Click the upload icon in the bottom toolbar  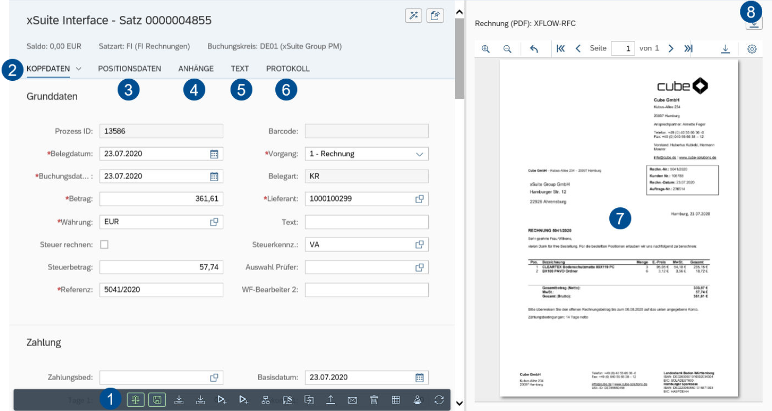(x=331, y=400)
